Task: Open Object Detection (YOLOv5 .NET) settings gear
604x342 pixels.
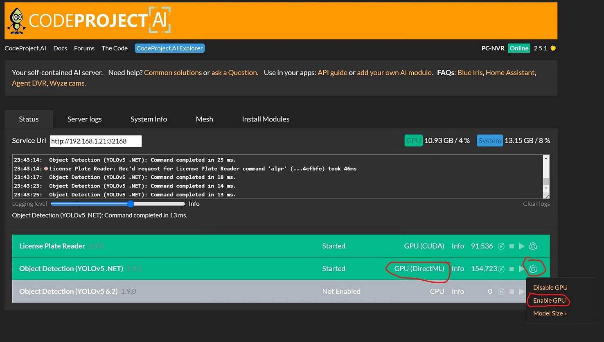Action: click(x=533, y=269)
